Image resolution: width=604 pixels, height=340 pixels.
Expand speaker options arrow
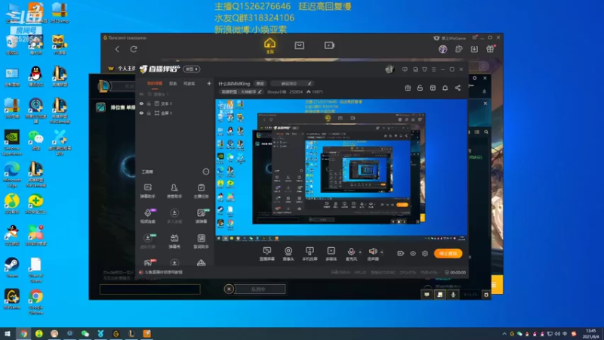pyautogui.click(x=382, y=252)
